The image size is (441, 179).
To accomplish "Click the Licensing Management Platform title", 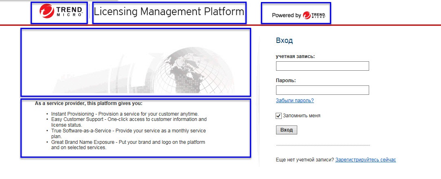I will click(169, 12).
